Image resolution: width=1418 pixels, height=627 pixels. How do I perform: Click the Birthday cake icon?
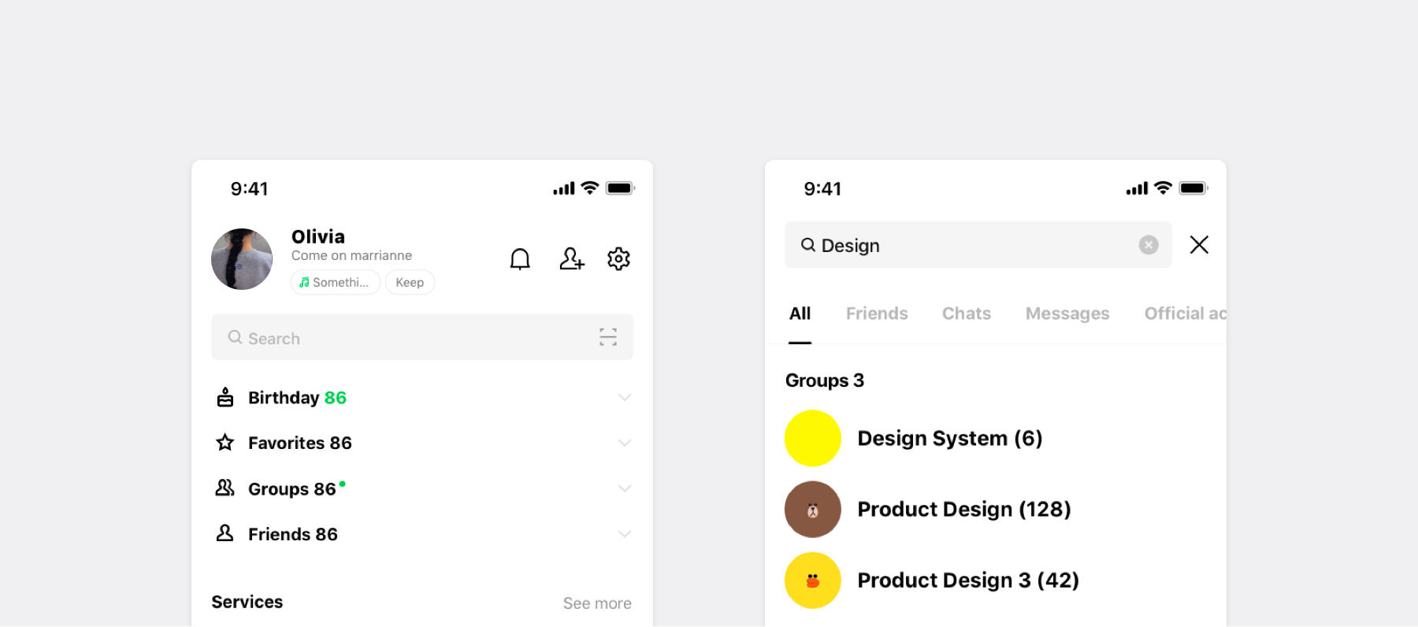[225, 397]
